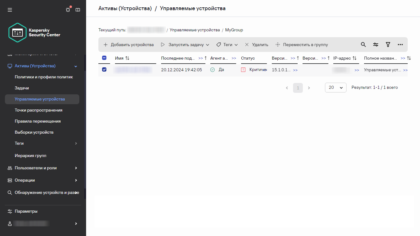The width and height of the screenshot is (420, 236).
Task: Change the page size using the 20 dropdown
Action: [335, 88]
